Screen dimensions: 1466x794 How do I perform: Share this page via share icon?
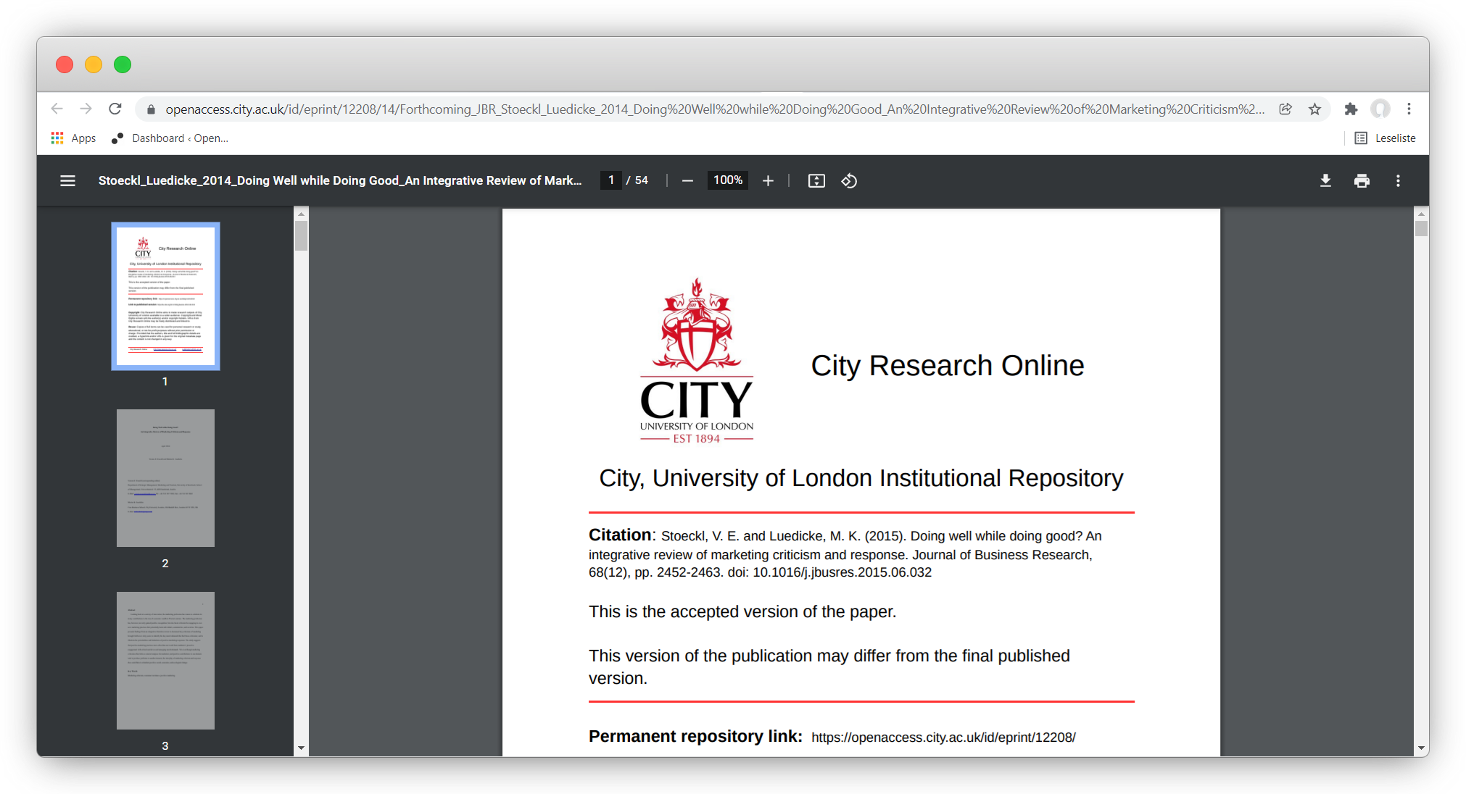[1285, 109]
